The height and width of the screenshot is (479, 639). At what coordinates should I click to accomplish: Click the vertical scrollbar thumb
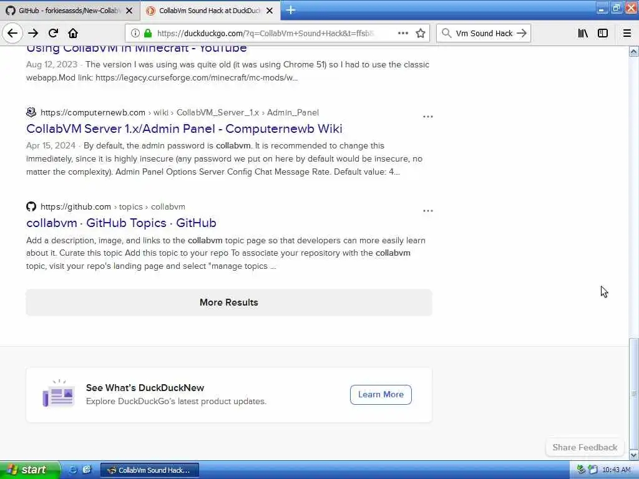coord(633,394)
